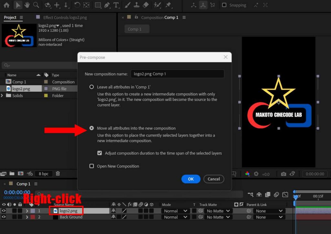Open Track Matte dropdown for logo2.png layer

[218, 211]
